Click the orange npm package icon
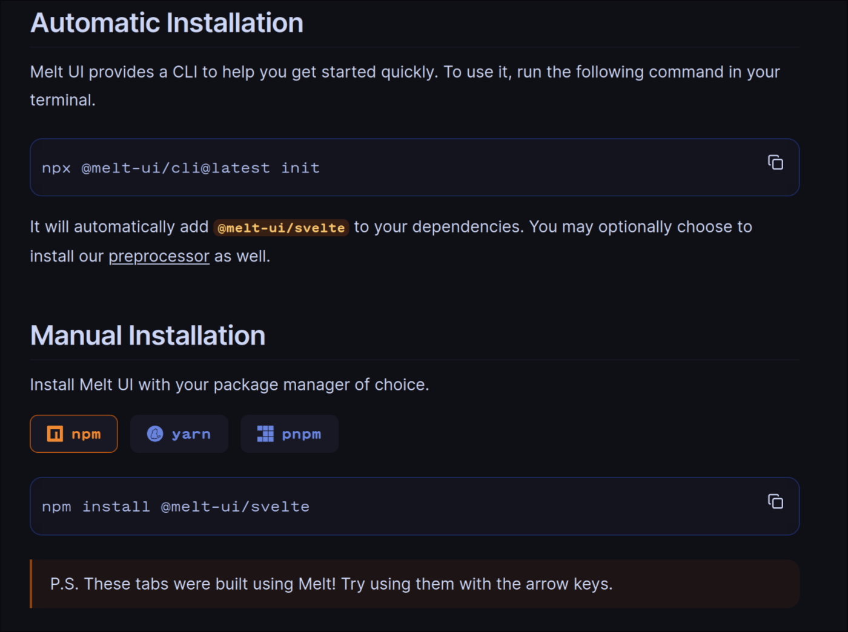This screenshot has height=632, width=848. point(55,433)
